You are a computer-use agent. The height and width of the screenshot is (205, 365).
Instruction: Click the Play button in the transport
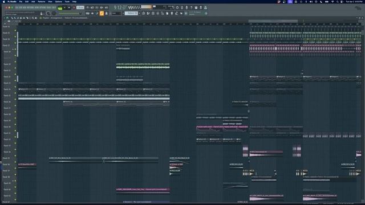[x=64, y=7]
